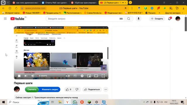Click the voice search microphone icon
The image size is (187, 105).
138,19
